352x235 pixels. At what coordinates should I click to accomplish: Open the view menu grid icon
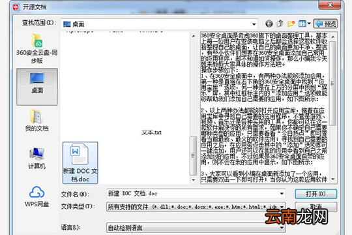point(302,23)
